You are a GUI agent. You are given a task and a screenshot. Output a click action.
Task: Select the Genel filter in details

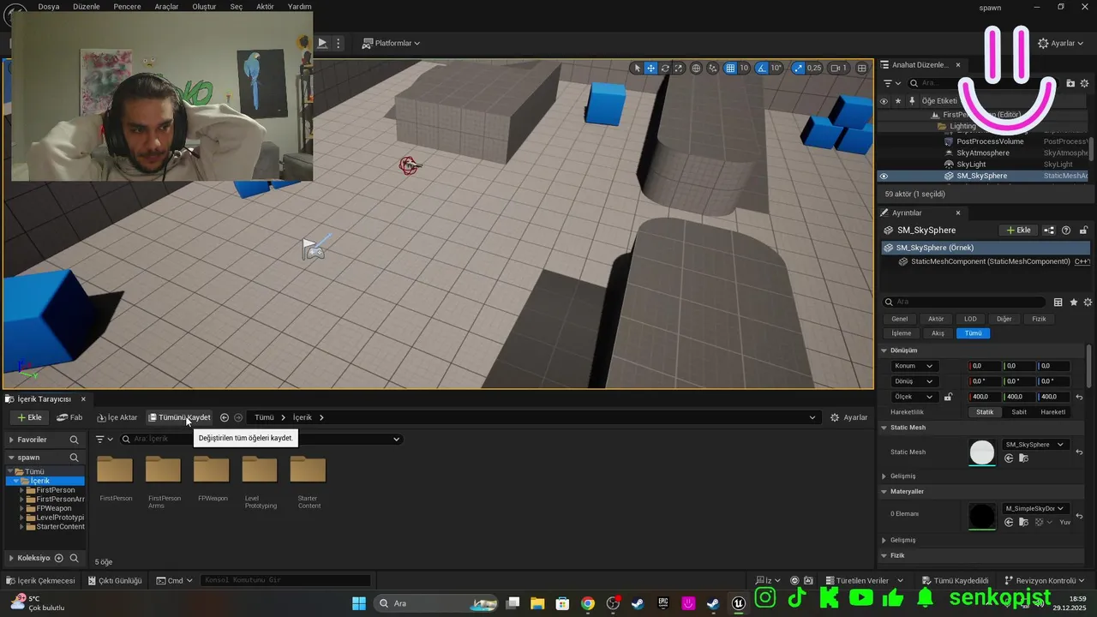899,319
